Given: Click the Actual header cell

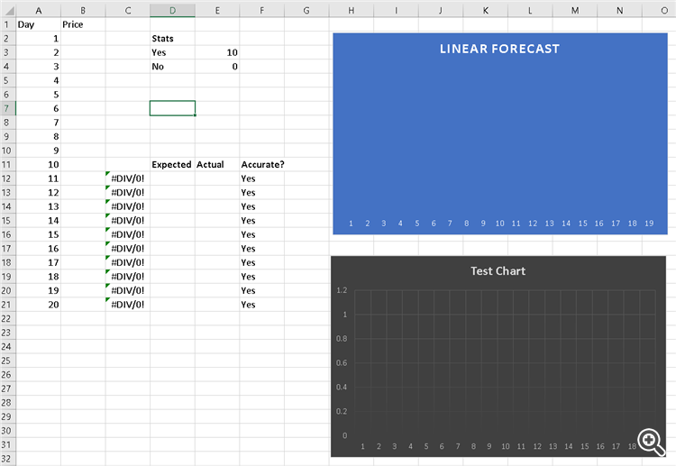Looking at the screenshot, I should tap(217, 164).
